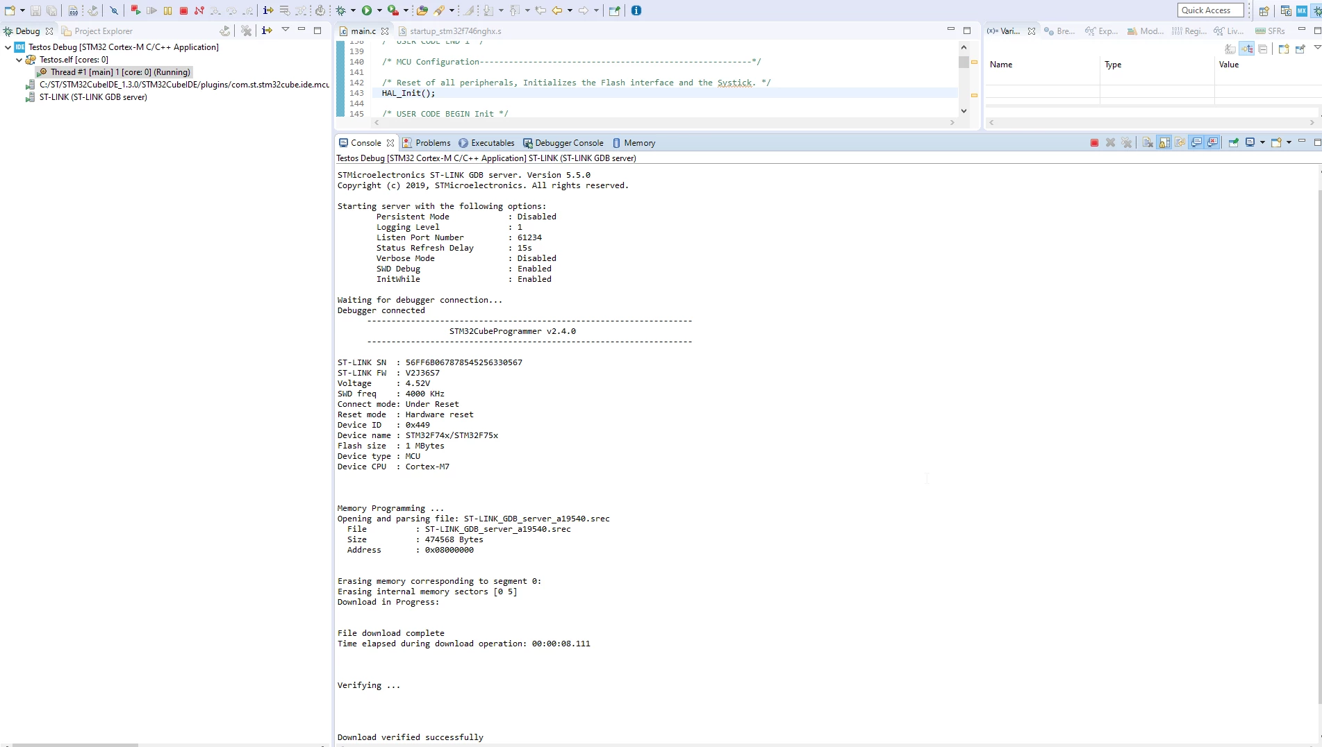The image size is (1322, 747).
Task: Switch to the C/C++ perspective icon
Action: tap(1286, 10)
